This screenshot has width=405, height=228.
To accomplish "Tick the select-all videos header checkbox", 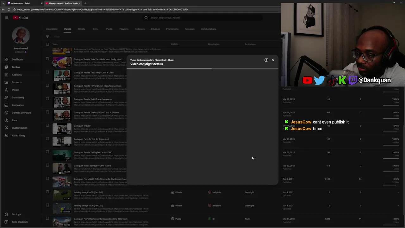I will tap(47, 44).
